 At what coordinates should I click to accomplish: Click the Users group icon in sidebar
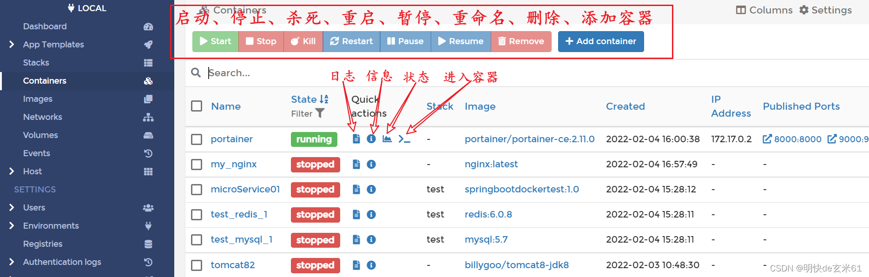click(x=148, y=208)
